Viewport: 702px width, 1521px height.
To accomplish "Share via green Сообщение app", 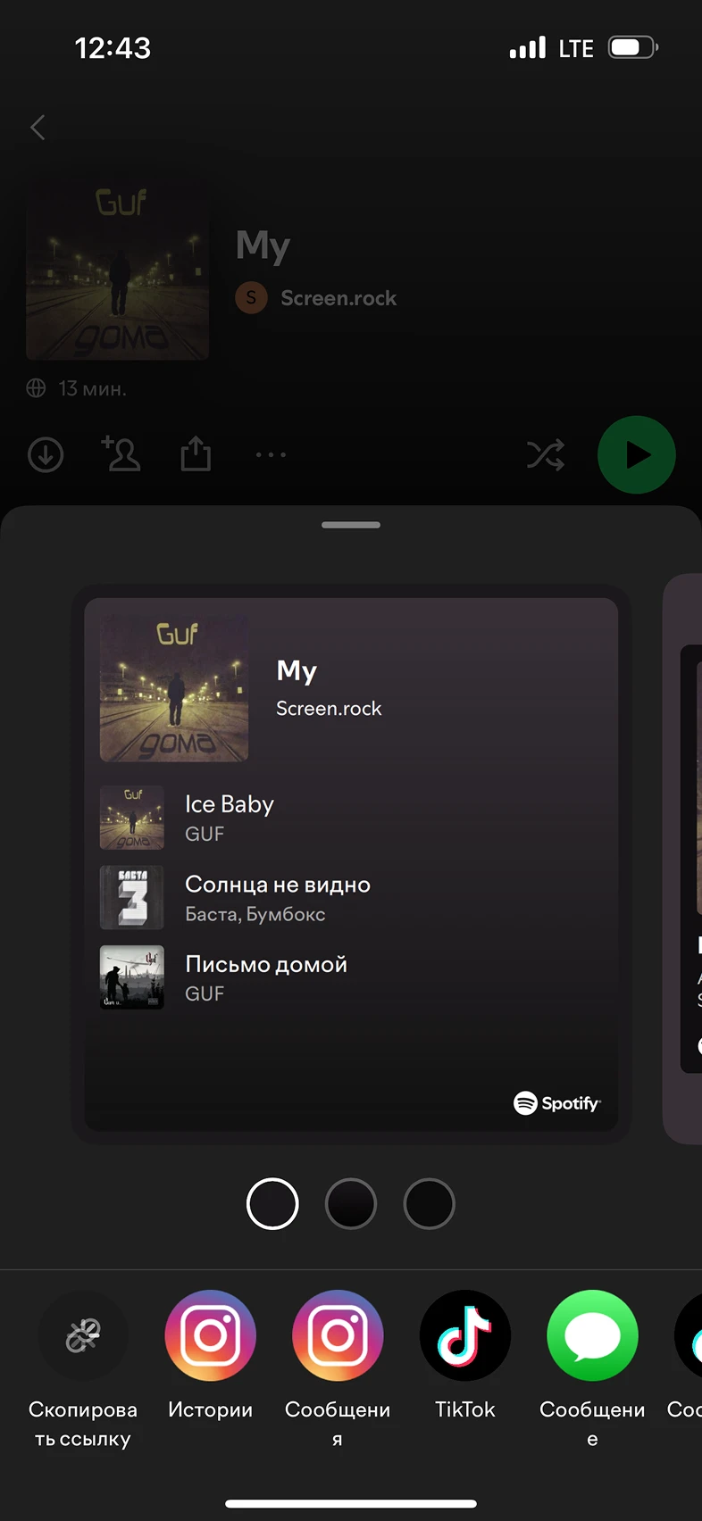I will [592, 1336].
